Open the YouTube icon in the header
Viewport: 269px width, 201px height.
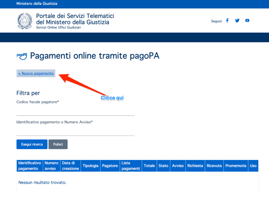point(247,20)
